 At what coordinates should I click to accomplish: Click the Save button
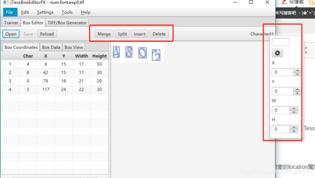tap(28, 34)
